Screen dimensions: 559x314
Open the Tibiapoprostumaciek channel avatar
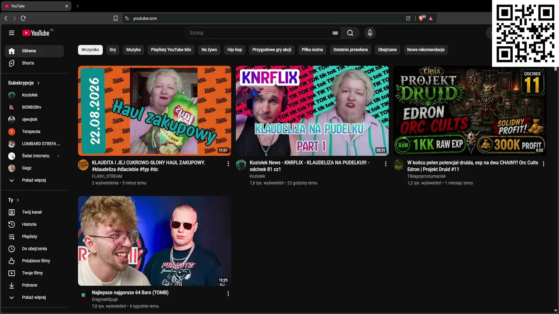click(398, 165)
